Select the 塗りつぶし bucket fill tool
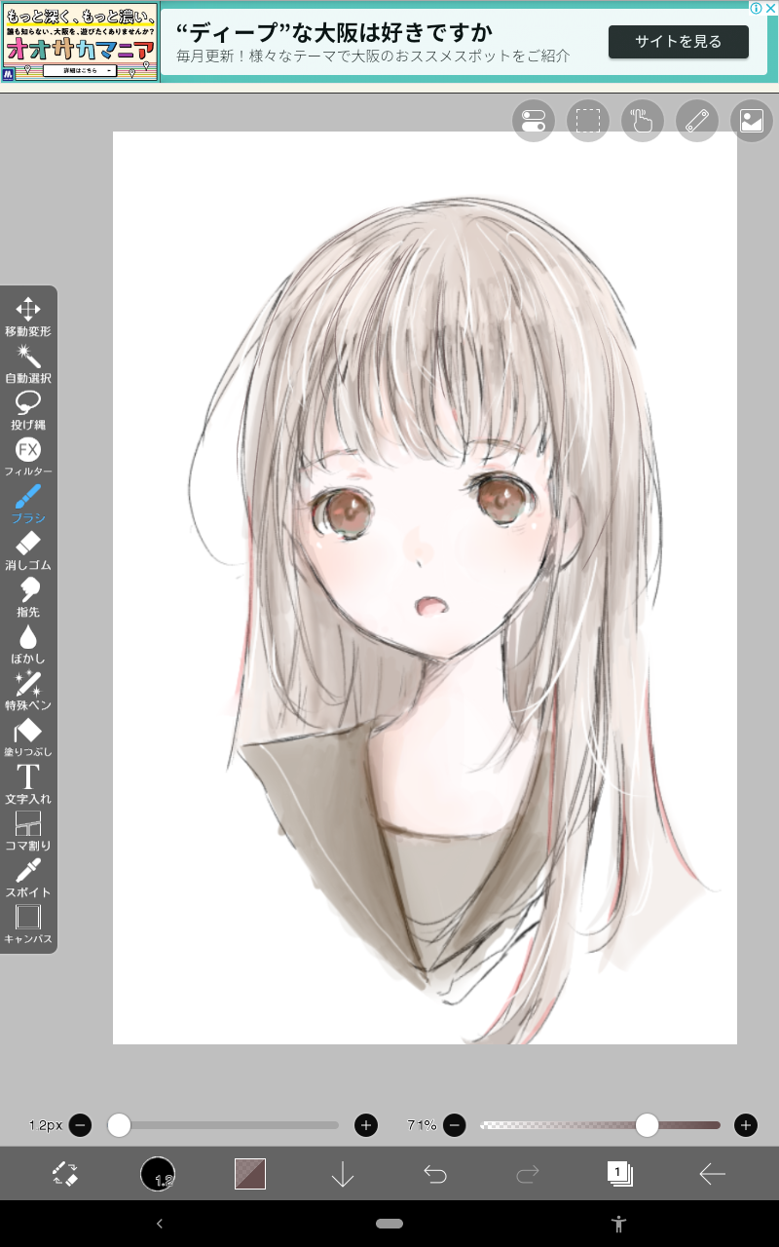The width and height of the screenshot is (779, 1247). tap(28, 737)
